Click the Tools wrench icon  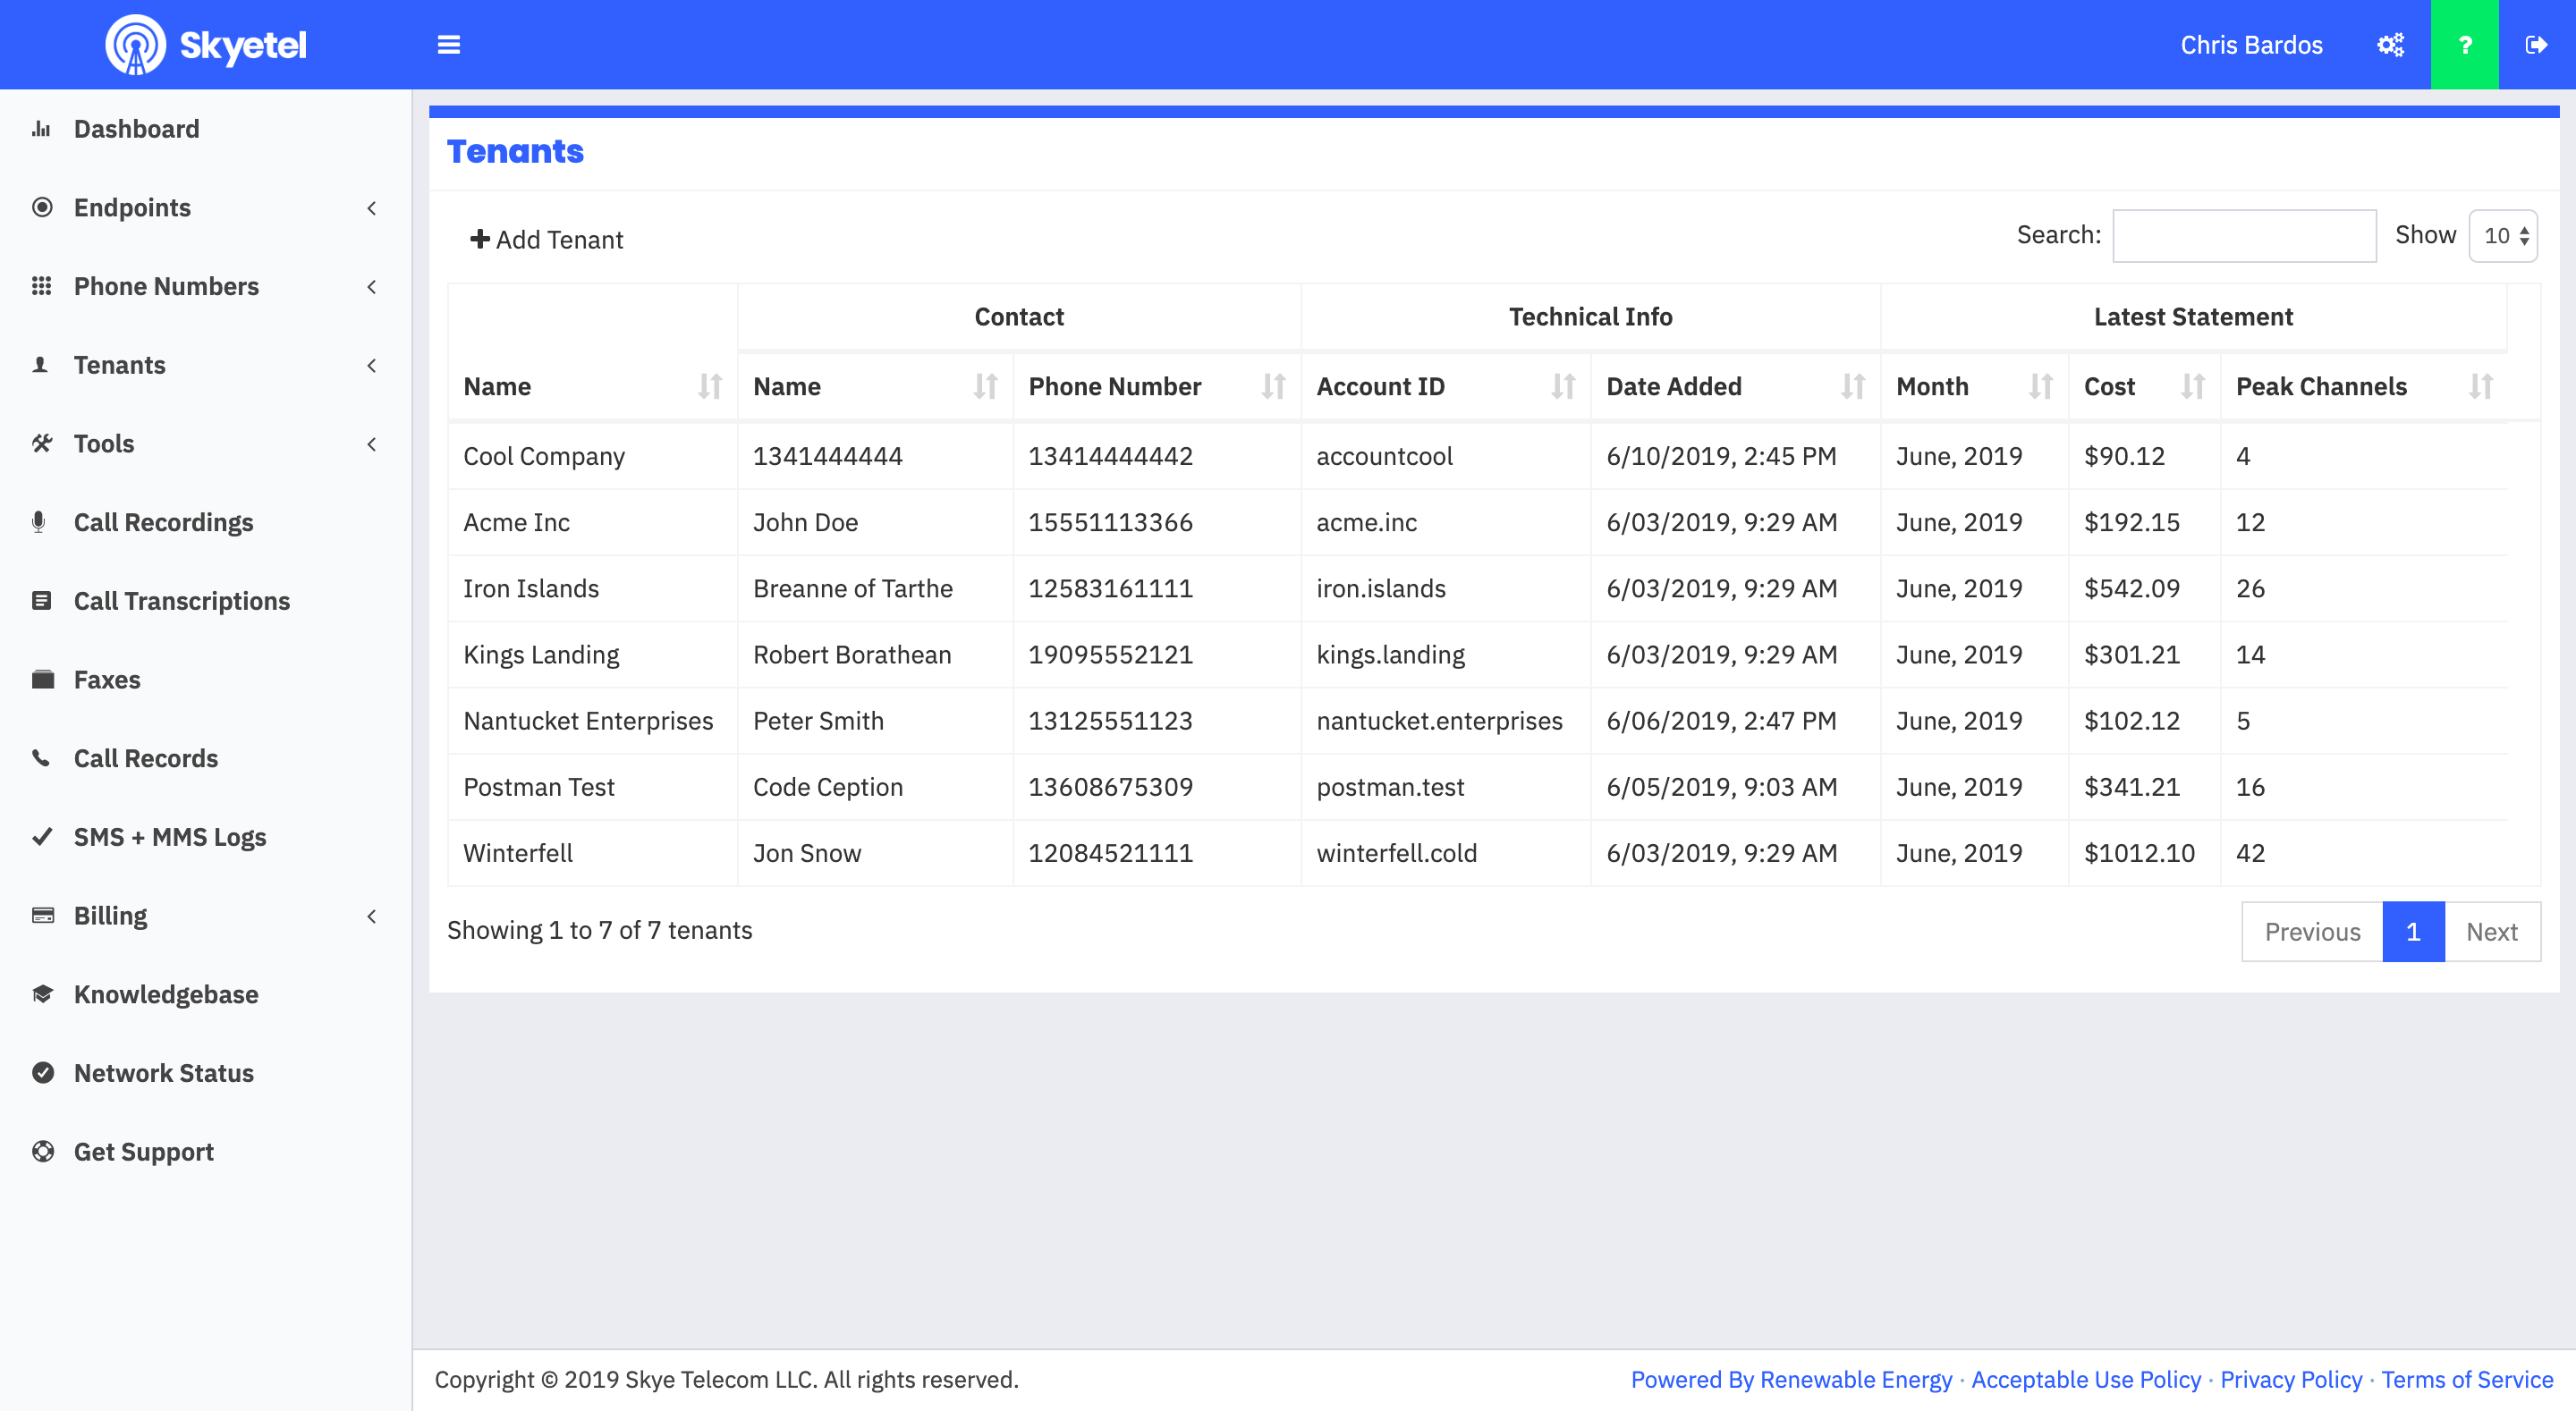click(x=41, y=443)
